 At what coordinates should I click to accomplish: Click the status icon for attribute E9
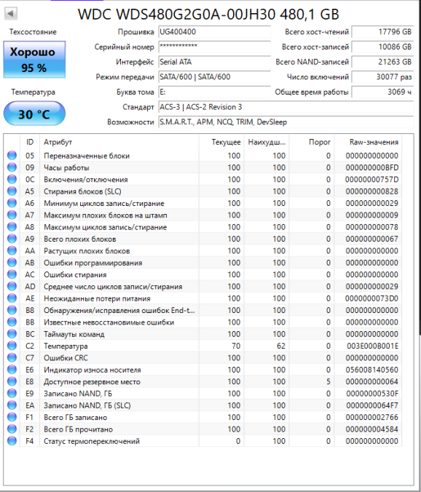click(12, 394)
